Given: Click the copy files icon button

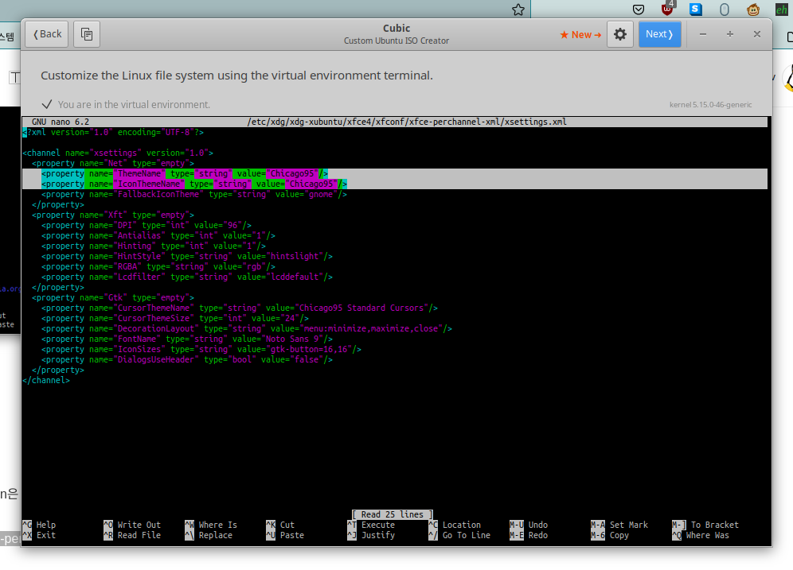Looking at the screenshot, I should (x=87, y=34).
